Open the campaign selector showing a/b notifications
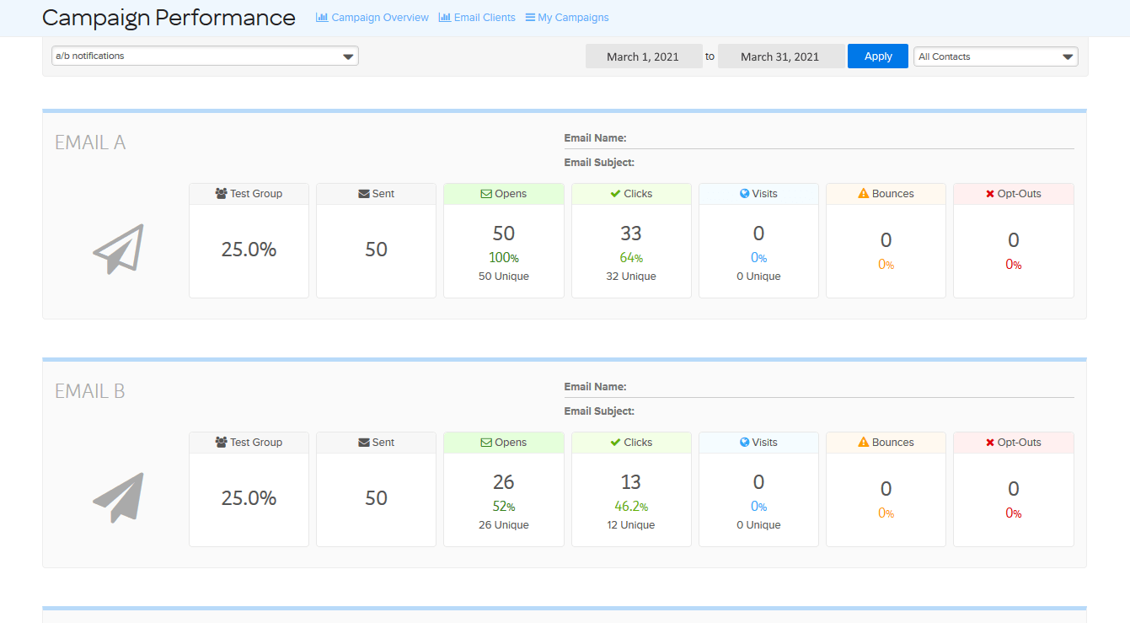 (205, 56)
